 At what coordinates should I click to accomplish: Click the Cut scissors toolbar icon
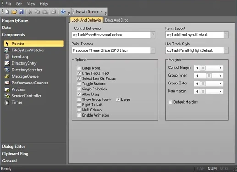point(30,12)
